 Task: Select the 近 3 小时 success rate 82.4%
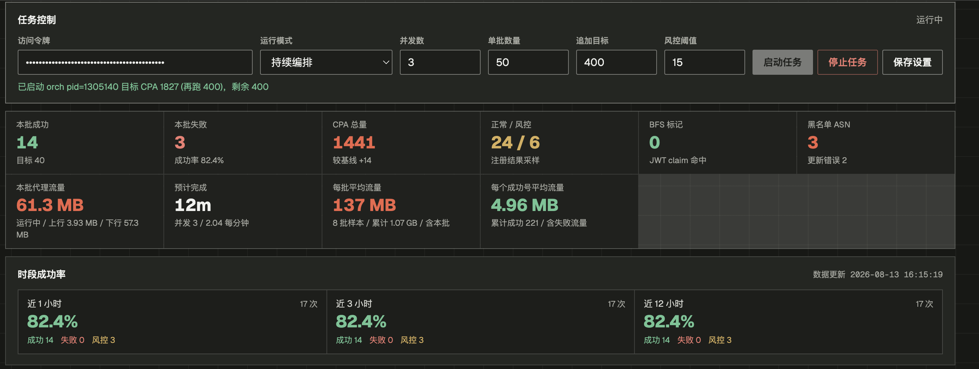click(361, 321)
